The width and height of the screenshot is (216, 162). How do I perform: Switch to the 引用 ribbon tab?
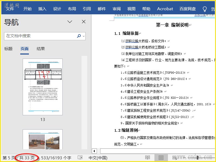[x=87, y=9]
